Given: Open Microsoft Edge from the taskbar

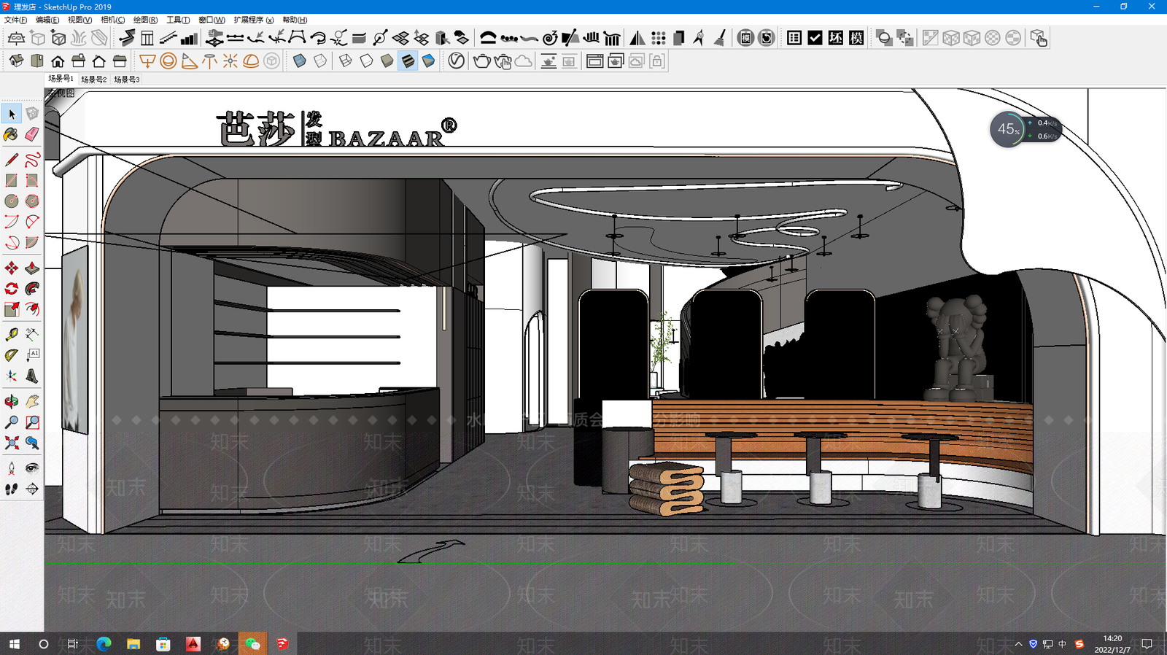Looking at the screenshot, I should (x=104, y=644).
